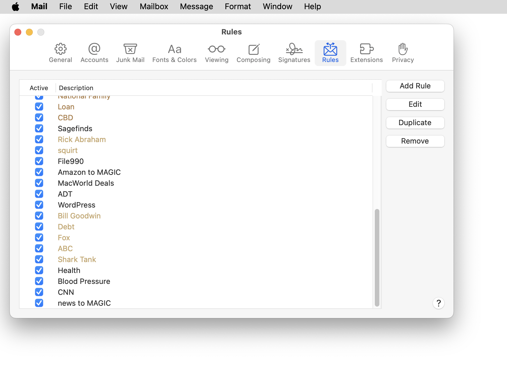
Task: Toggle MacWorld Deals rule checkbox
Action: (x=39, y=183)
